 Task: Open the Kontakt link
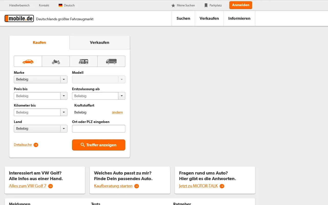[44, 5]
